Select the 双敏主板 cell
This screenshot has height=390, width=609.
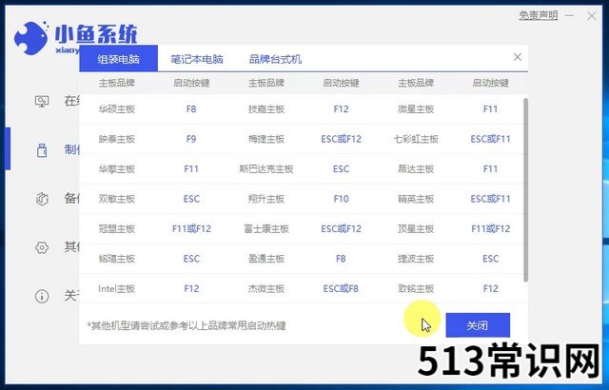click(116, 199)
